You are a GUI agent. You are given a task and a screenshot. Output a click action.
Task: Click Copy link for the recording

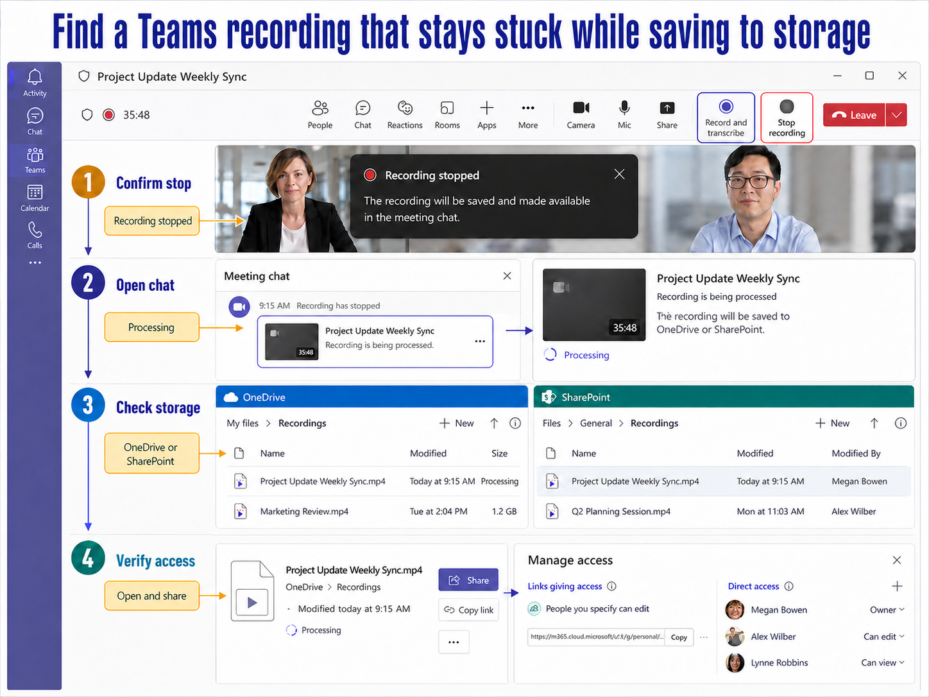468,610
